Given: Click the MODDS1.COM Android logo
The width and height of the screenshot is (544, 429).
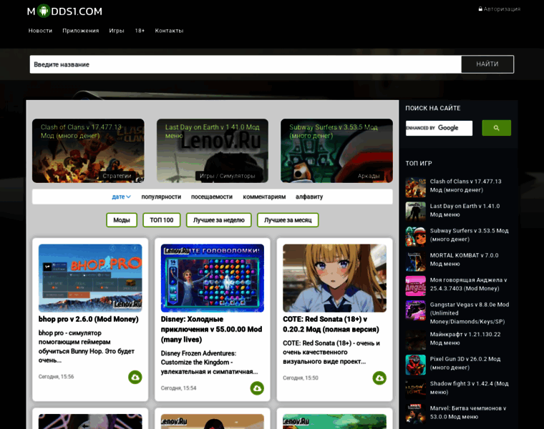Looking at the screenshot, I should [64, 11].
